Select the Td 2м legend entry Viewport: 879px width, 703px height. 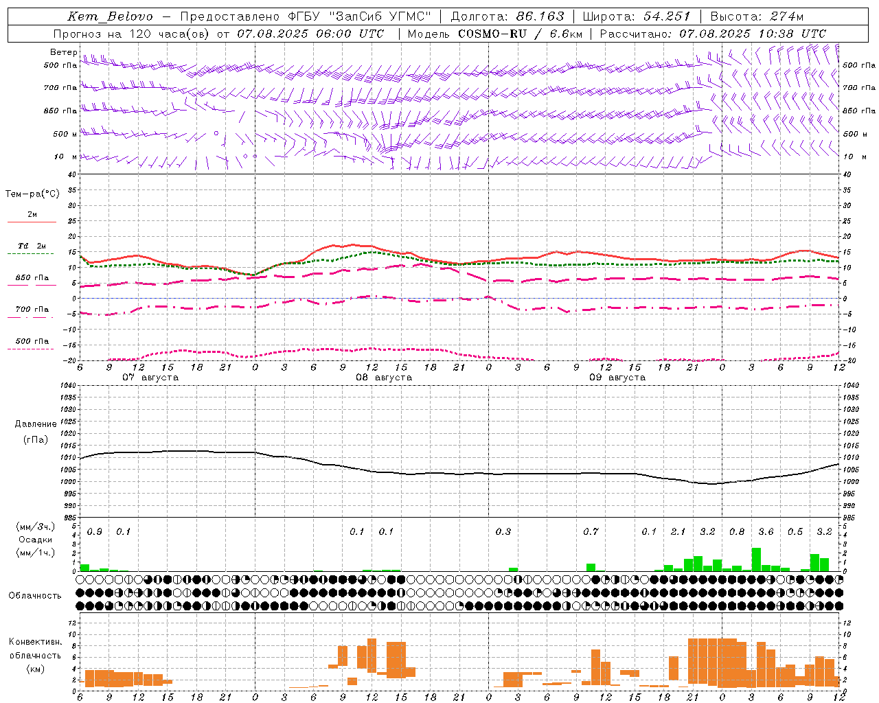pyautogui.click(x=32, y=246)
